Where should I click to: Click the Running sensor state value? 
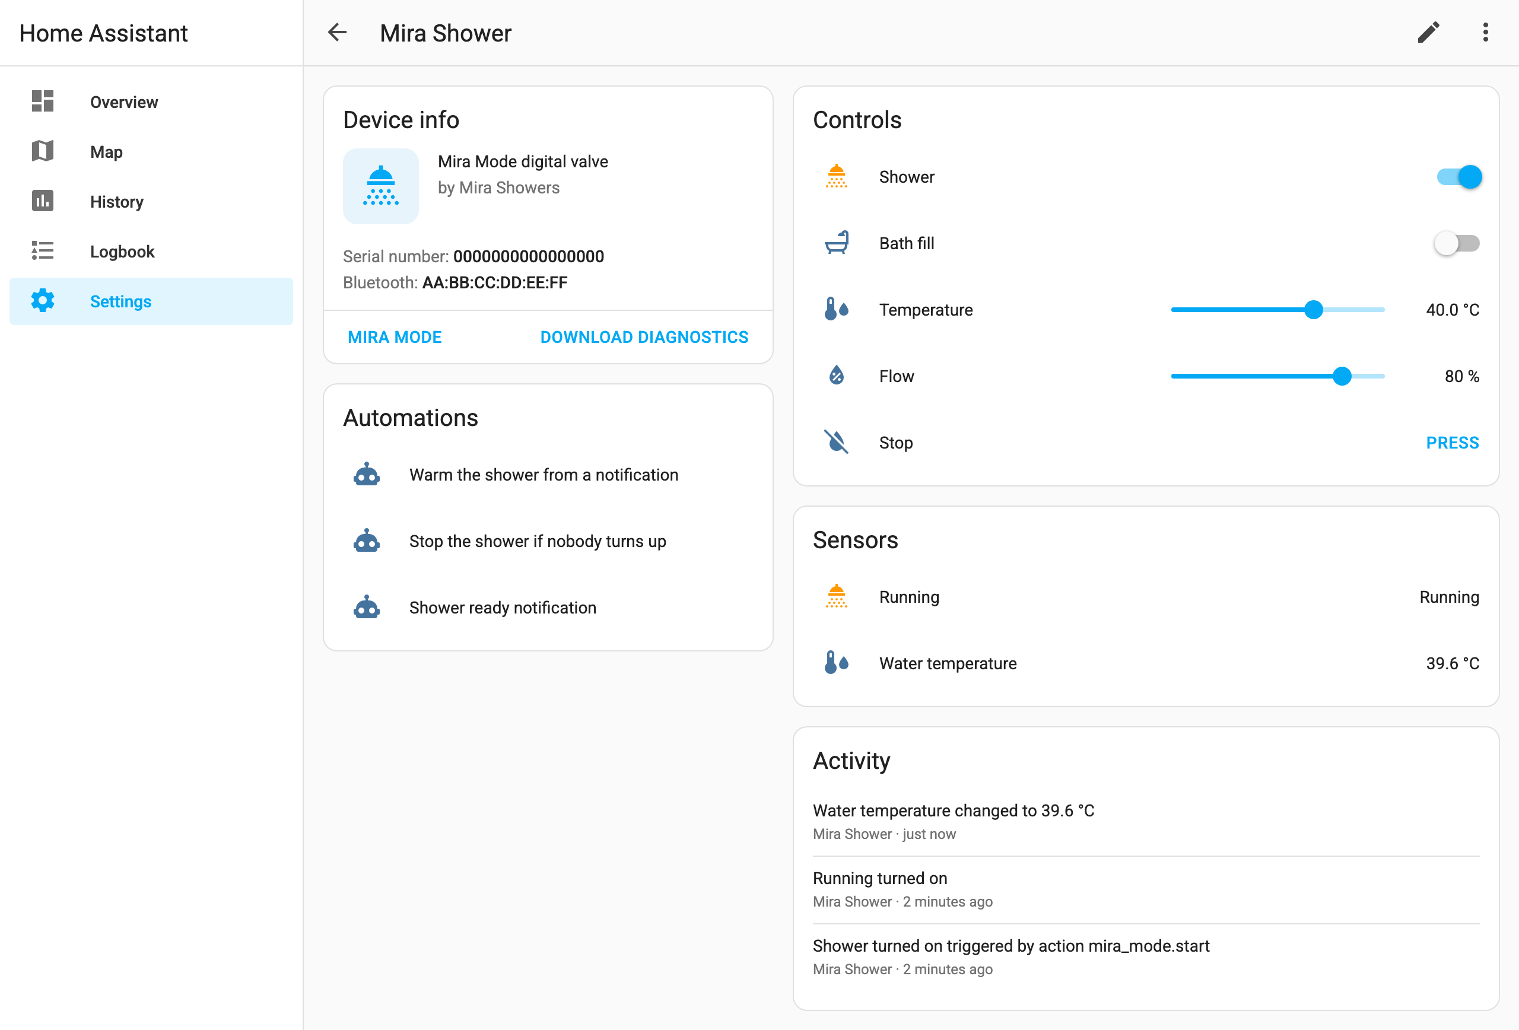(1449, 597)
